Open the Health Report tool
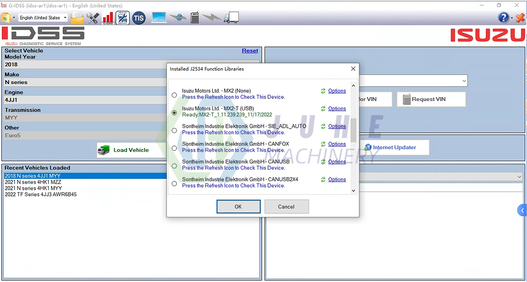This screenshot has height=282, width=527. click(x=123, y=18)
